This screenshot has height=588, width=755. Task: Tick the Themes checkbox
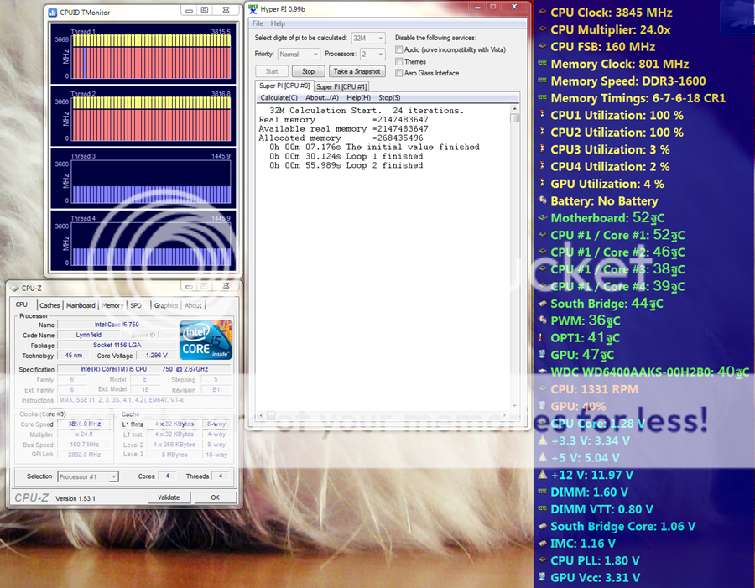399,61
